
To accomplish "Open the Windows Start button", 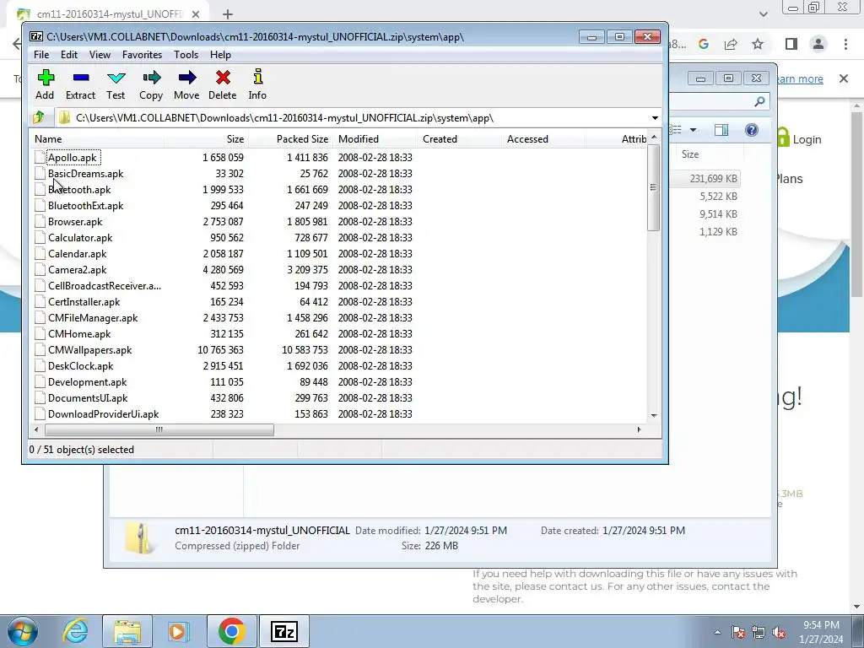I will [x=22, y=631].
